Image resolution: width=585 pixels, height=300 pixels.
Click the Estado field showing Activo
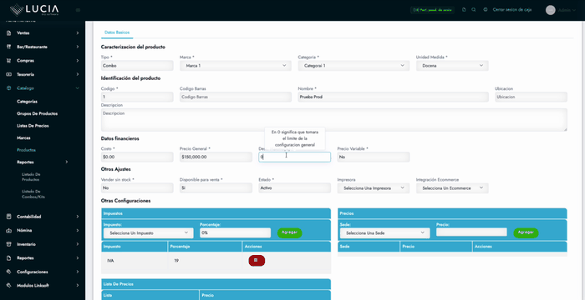click(295, 188)
